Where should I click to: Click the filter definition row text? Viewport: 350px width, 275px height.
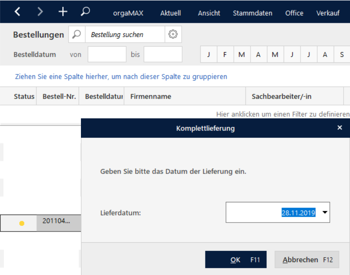coord(282,114)
